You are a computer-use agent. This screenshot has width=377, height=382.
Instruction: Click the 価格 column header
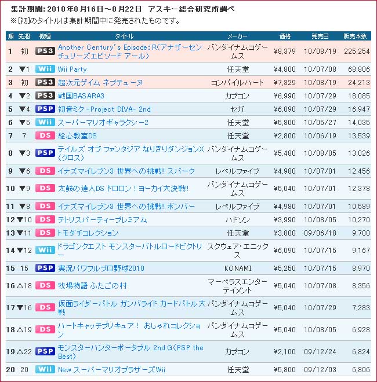[285, 36]
